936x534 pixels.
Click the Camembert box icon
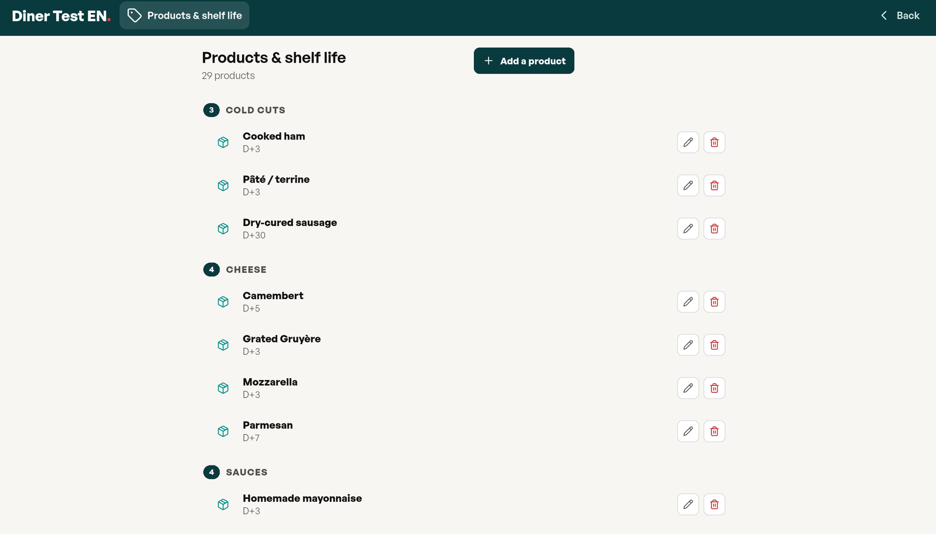pos(223,302)
